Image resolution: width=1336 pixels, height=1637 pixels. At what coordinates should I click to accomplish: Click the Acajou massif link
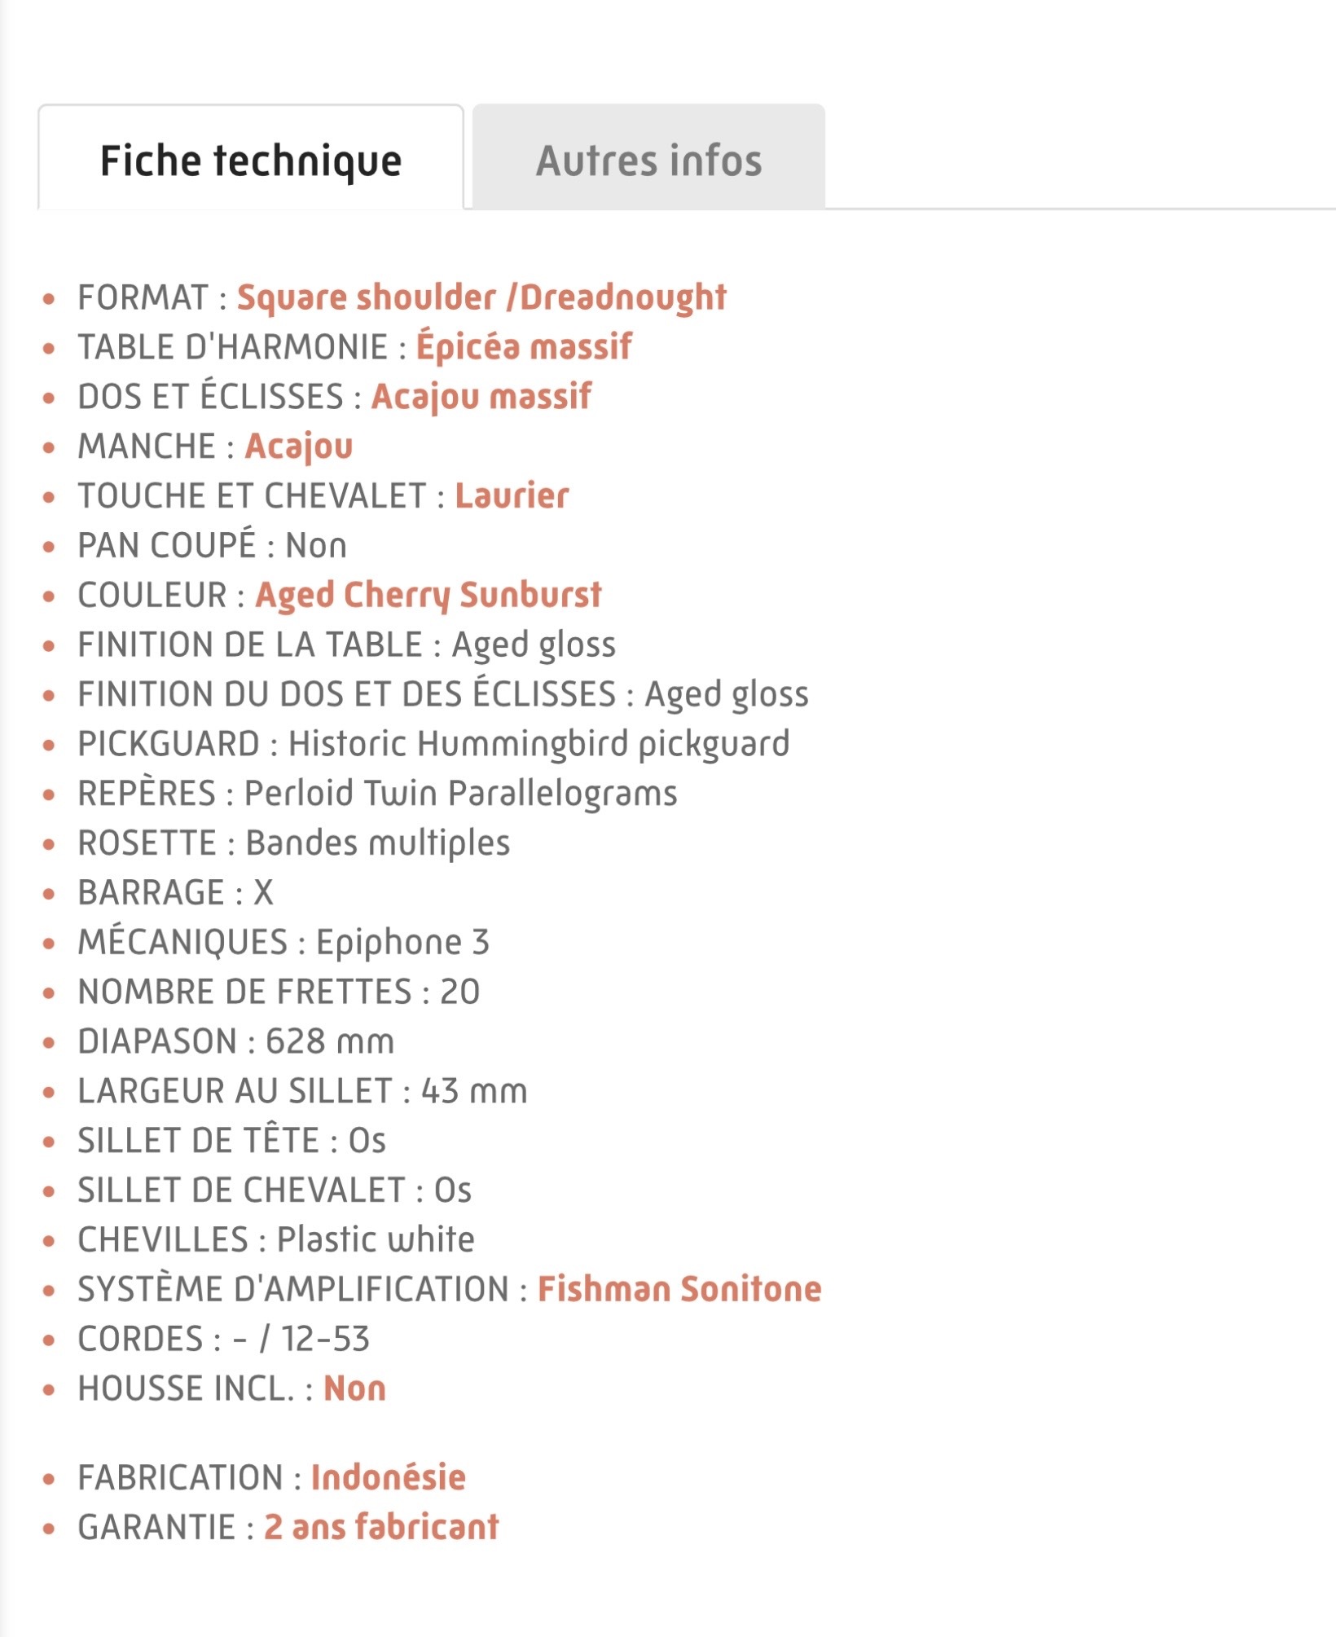pyautogui.click(x=481, y=397)
